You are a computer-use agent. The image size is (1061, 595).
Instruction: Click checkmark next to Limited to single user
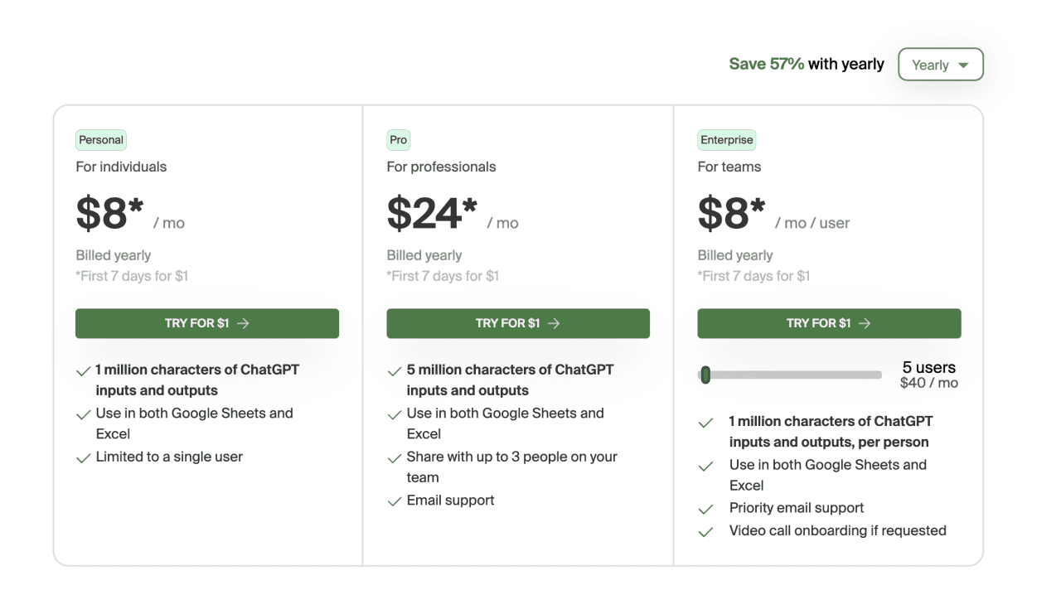click(x=83, y=457)
